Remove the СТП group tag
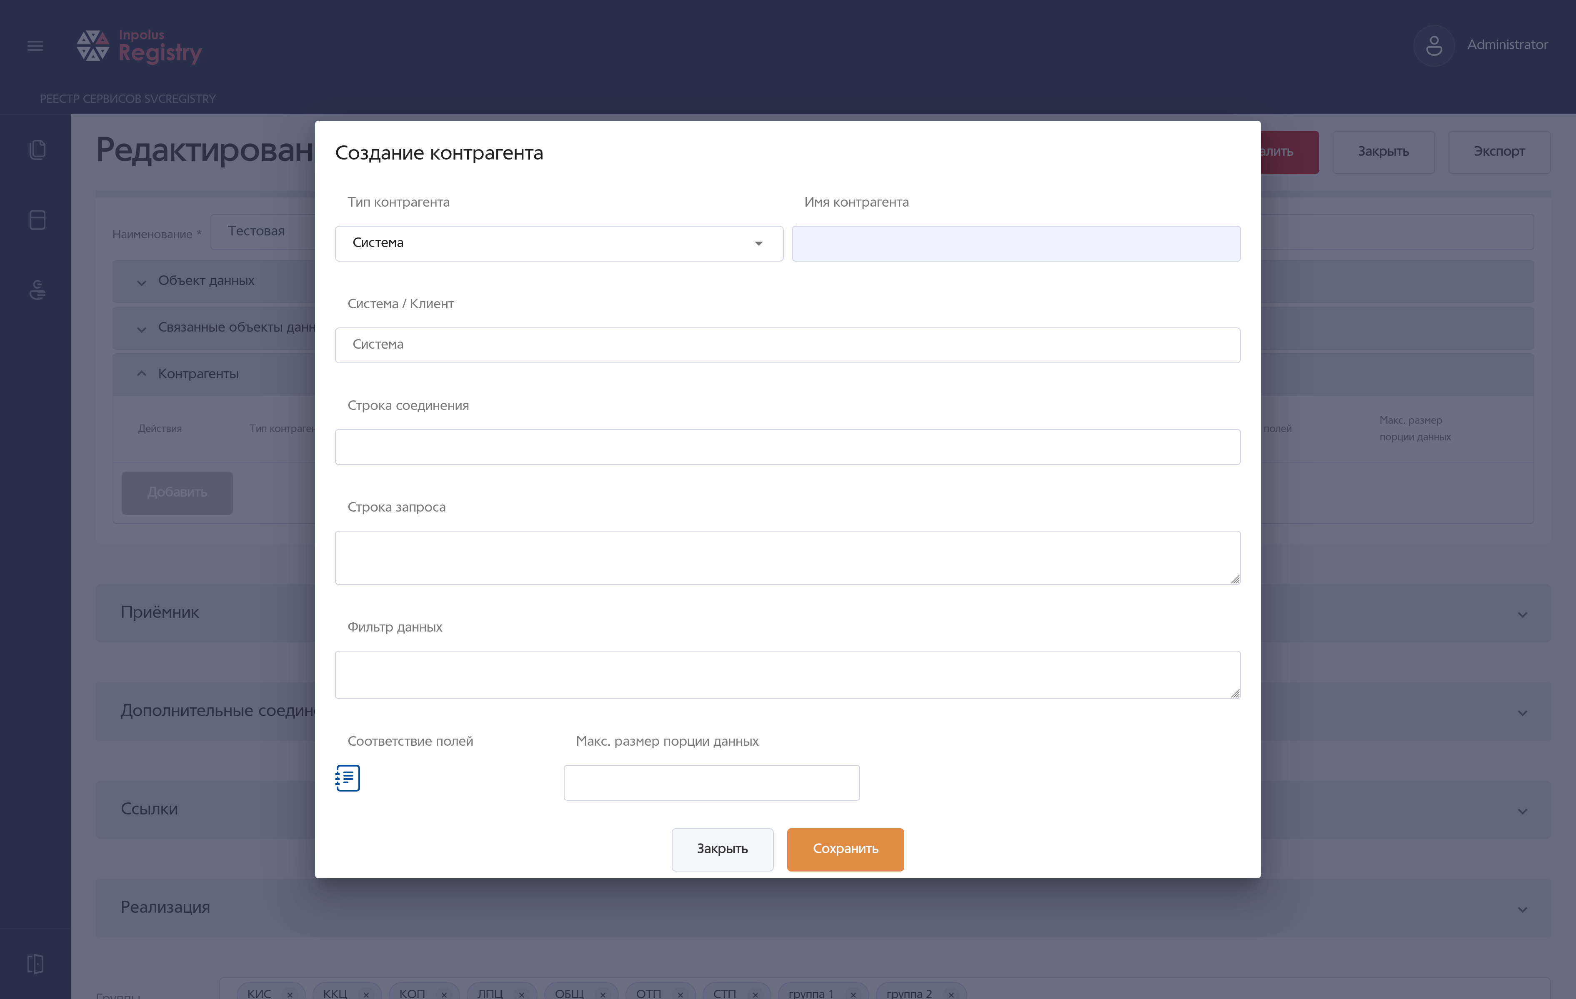 (755, 994)
